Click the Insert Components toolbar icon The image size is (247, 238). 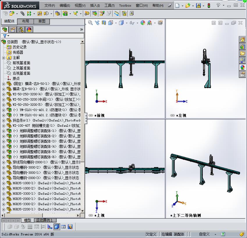[x=12, y=14]
